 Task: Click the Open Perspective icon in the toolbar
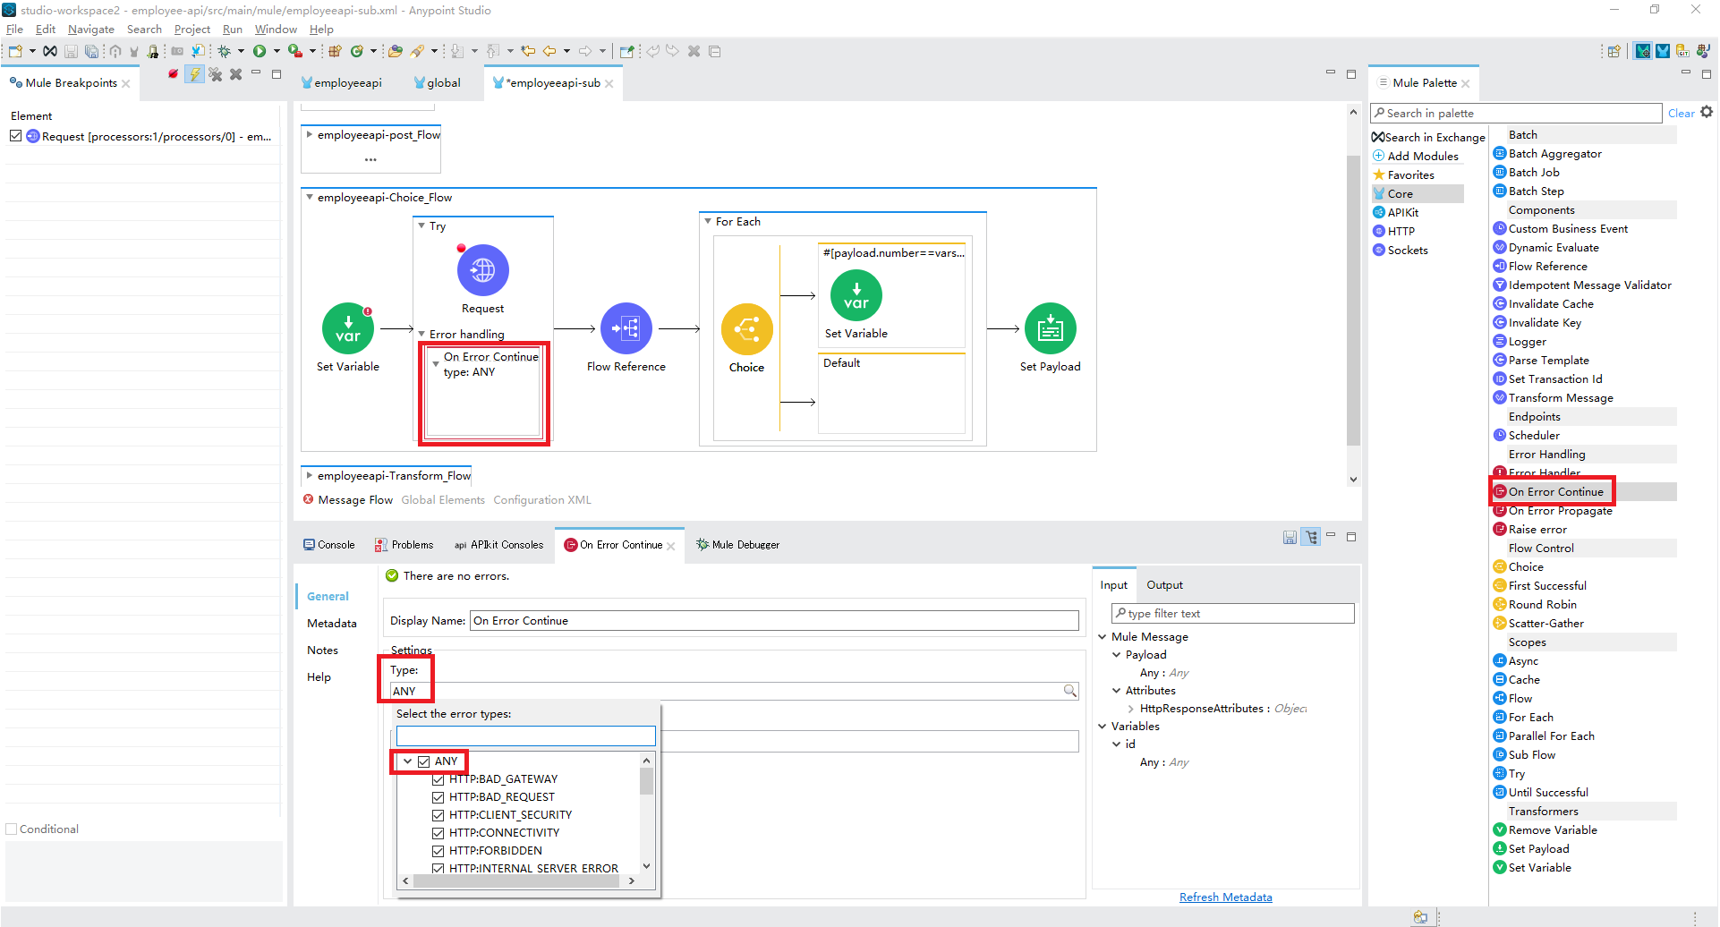[1614, 51]
